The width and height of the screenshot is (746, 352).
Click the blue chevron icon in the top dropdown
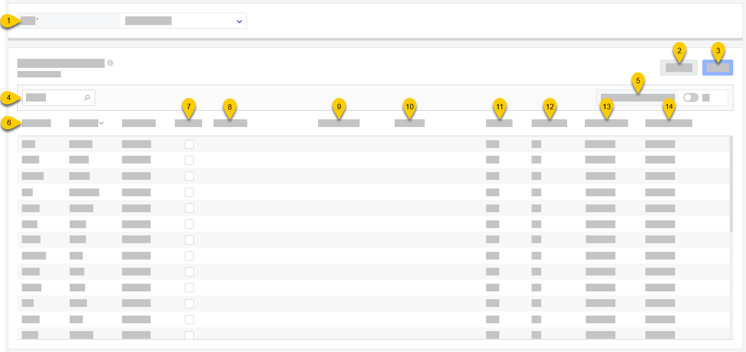pyautogui.click(x=239, y=20)
